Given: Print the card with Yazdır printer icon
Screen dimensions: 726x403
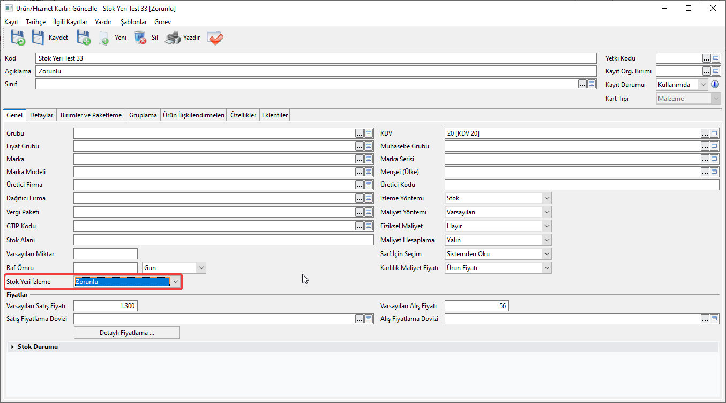Looking at the screenshot, I should click(173, 38).
